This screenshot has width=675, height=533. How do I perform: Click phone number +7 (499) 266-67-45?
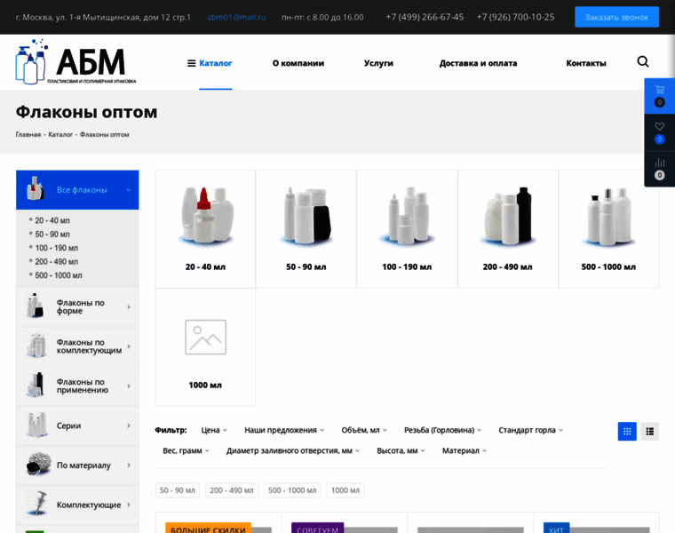point(425,17)
